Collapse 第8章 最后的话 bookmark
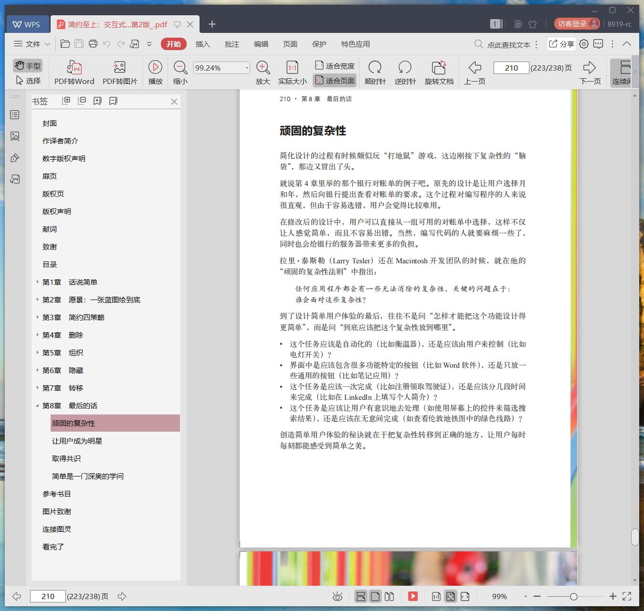 pyautogui.click(x=38, y=405)
